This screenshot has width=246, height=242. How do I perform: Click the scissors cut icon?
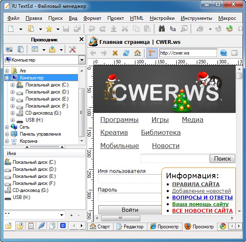point(125,29)
